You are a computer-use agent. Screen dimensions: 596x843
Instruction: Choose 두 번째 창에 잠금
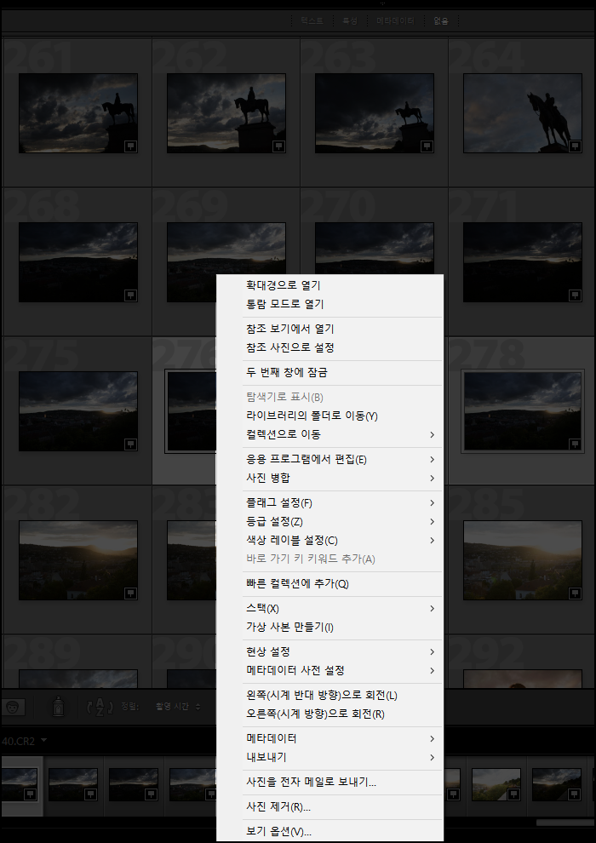click(x=330, y=372)
